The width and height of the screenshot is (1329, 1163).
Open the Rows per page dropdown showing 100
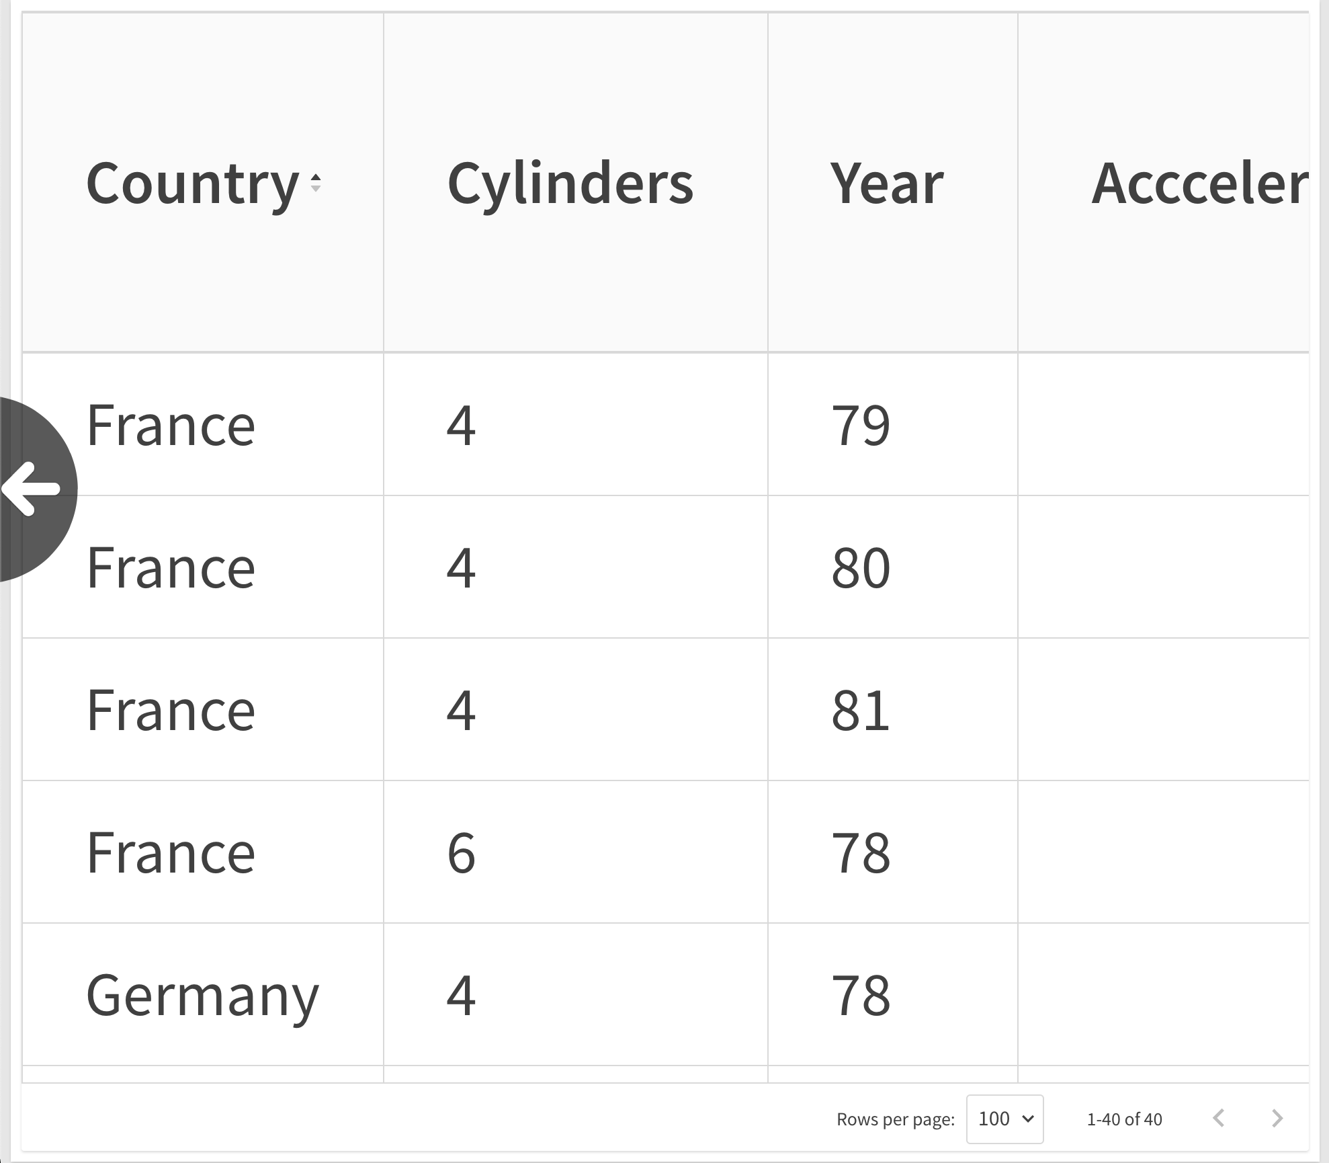[x=1004, y=1119]
